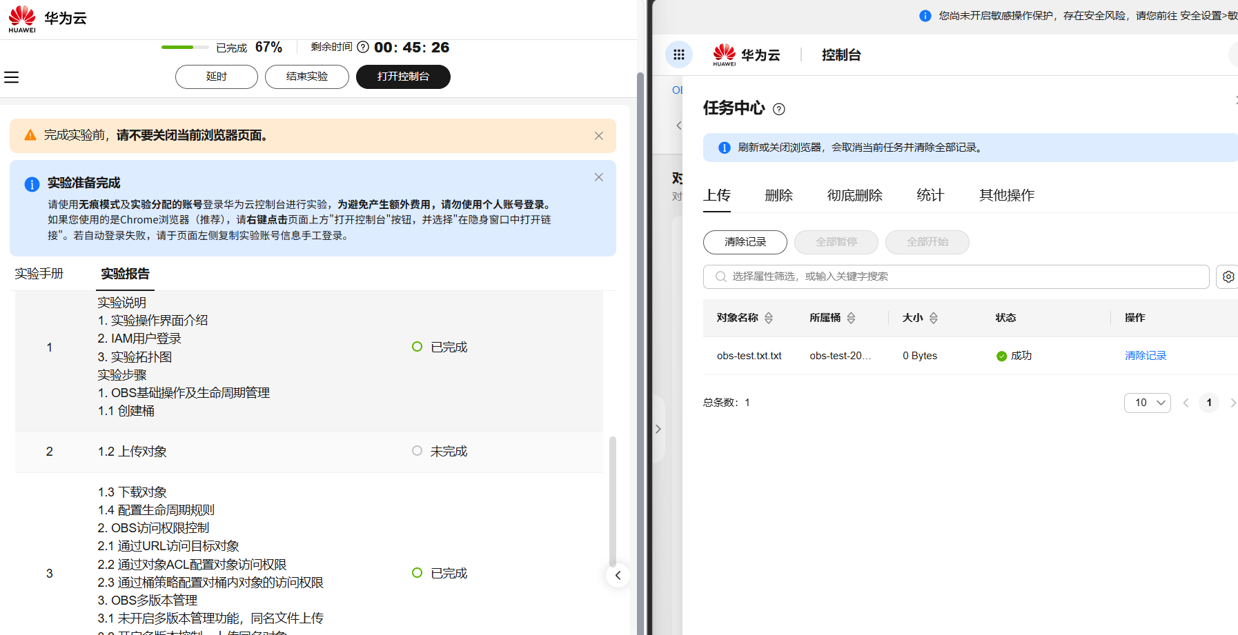Select 统计 tab in task center
This screenshot has height=635, width=1238.
pos(930,195)
